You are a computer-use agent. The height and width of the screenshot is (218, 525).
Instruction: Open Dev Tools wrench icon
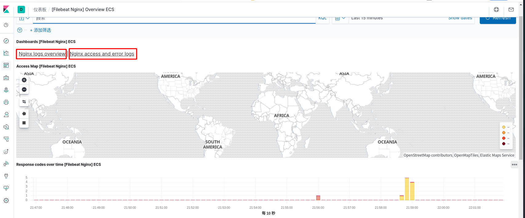tap(6, 176)
